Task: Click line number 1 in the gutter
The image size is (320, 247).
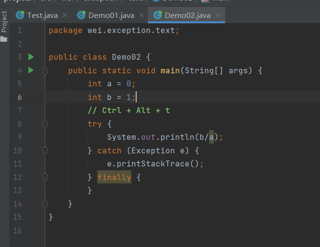Action: tap(19, 31)
